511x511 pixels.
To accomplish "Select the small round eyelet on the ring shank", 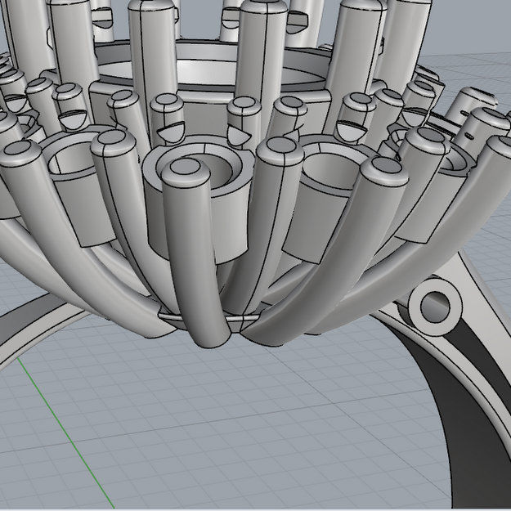I will (435, 307).
